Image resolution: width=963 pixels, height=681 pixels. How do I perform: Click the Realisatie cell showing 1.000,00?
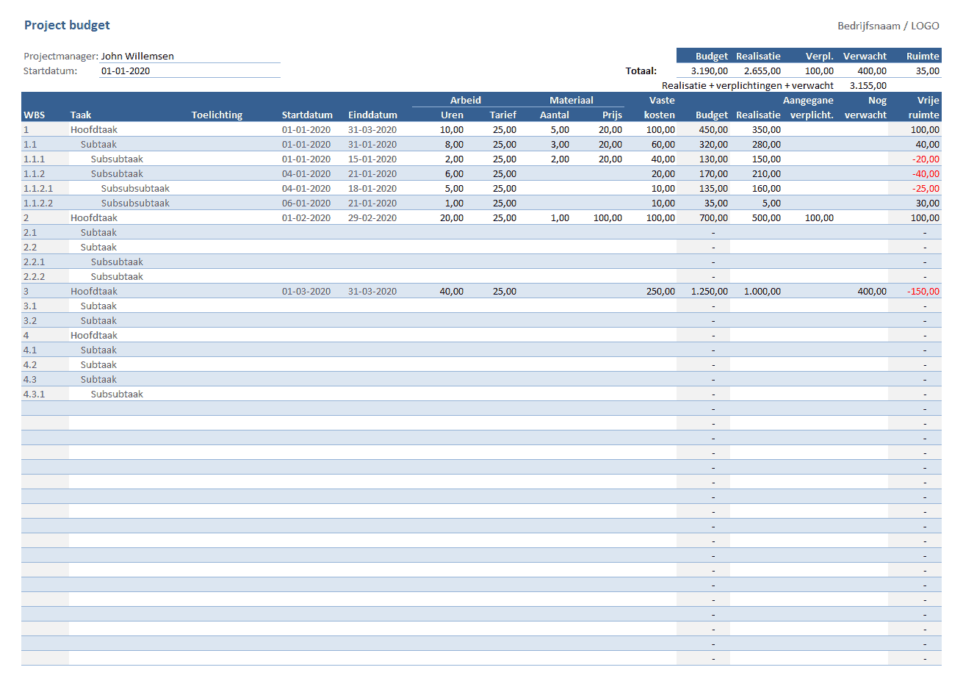coord(762,292)
